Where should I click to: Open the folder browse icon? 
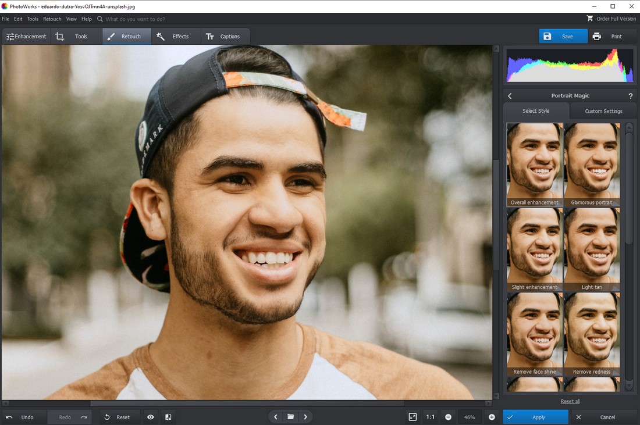tap(290, 417)
